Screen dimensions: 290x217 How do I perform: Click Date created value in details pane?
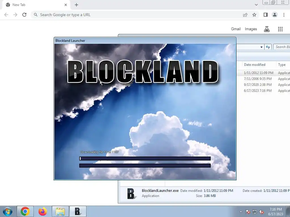point(276,191)
